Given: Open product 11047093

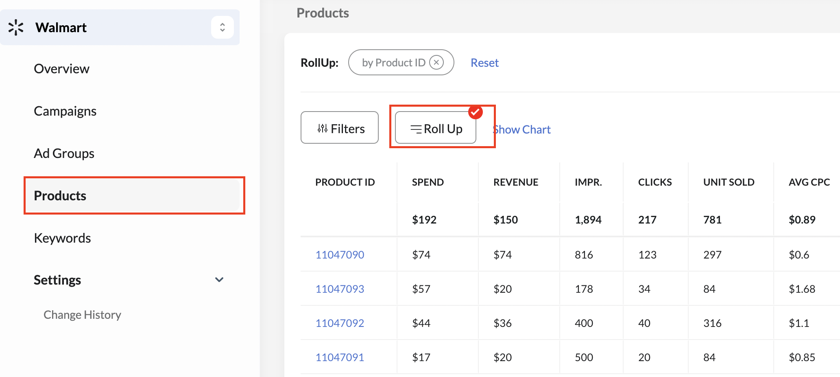Looking at the screenshot, I should [340, 289].
